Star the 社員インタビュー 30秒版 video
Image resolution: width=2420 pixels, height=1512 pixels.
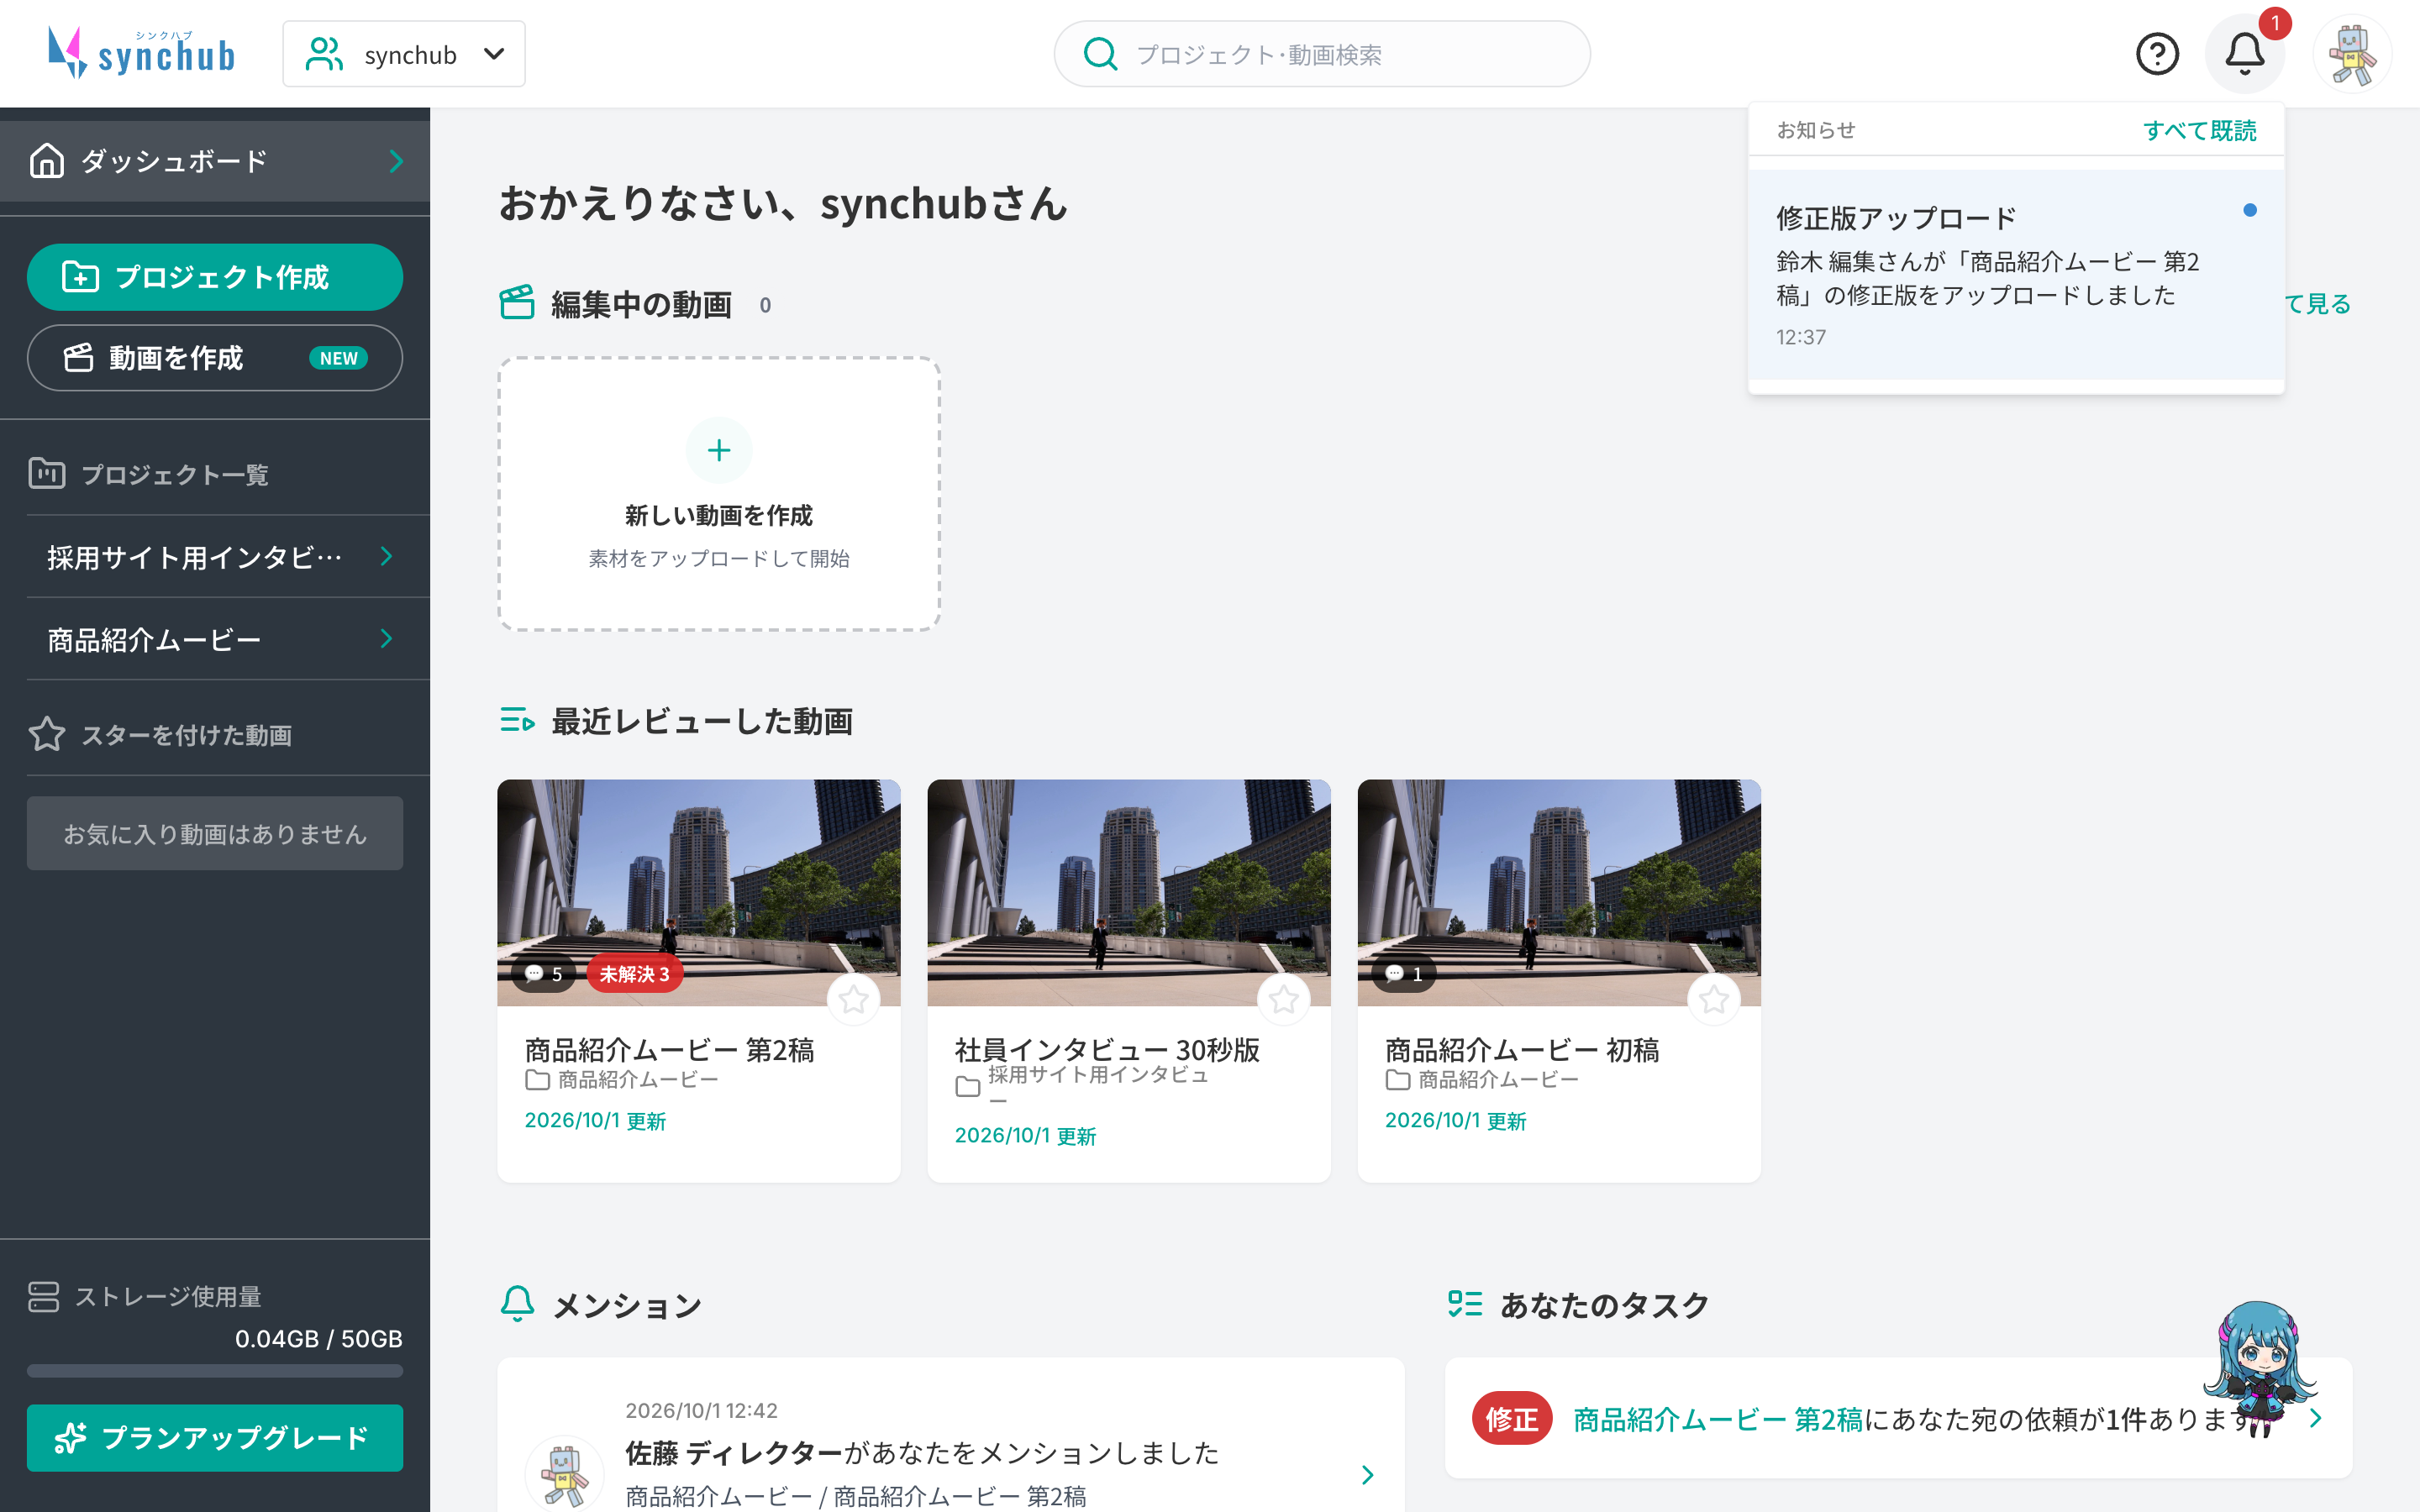[1283, 999]
